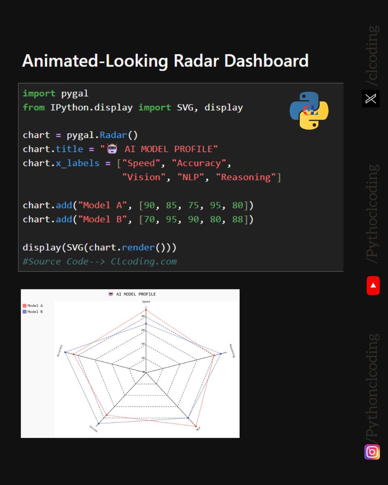
Task: Click Model A's red data point on Speed axis
Action: click(x=146, y=310)
